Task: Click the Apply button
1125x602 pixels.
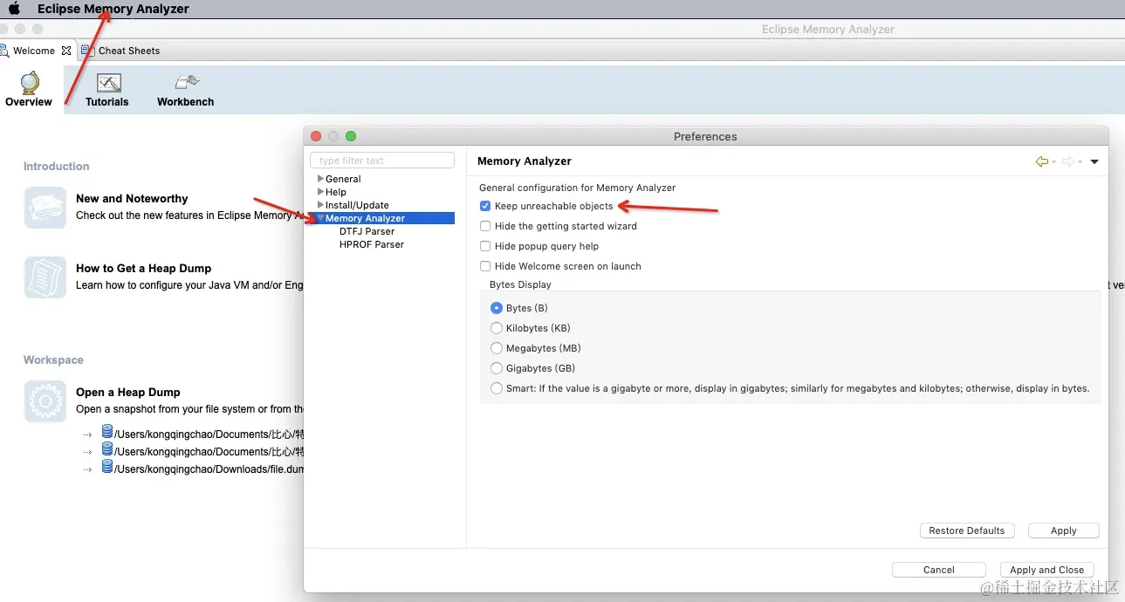Action: (x=1063, y=530)
